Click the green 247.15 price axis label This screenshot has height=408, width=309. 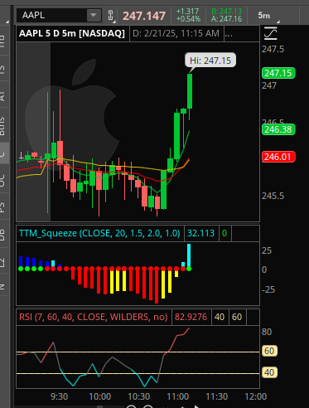(x=278, y=73)
